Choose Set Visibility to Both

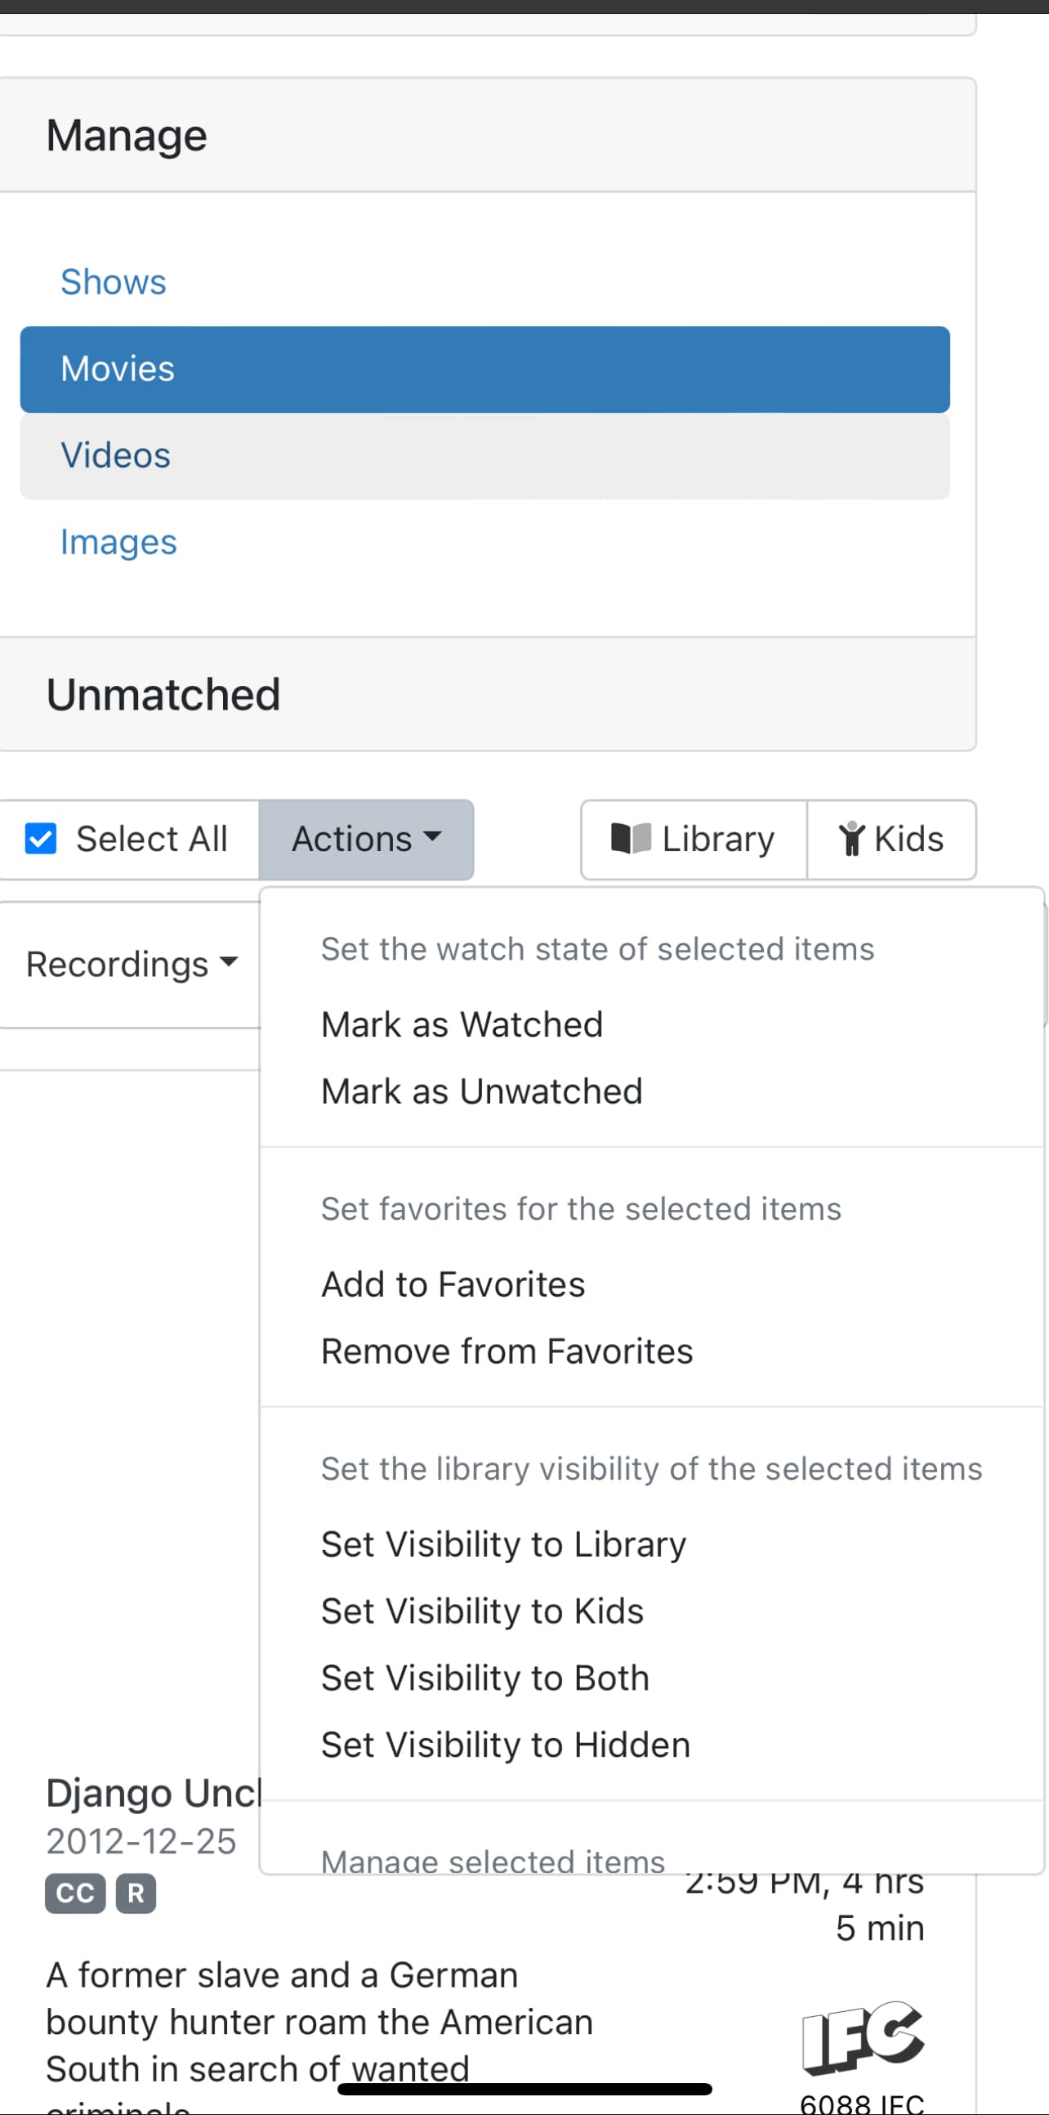click(x=484, y=1678)
